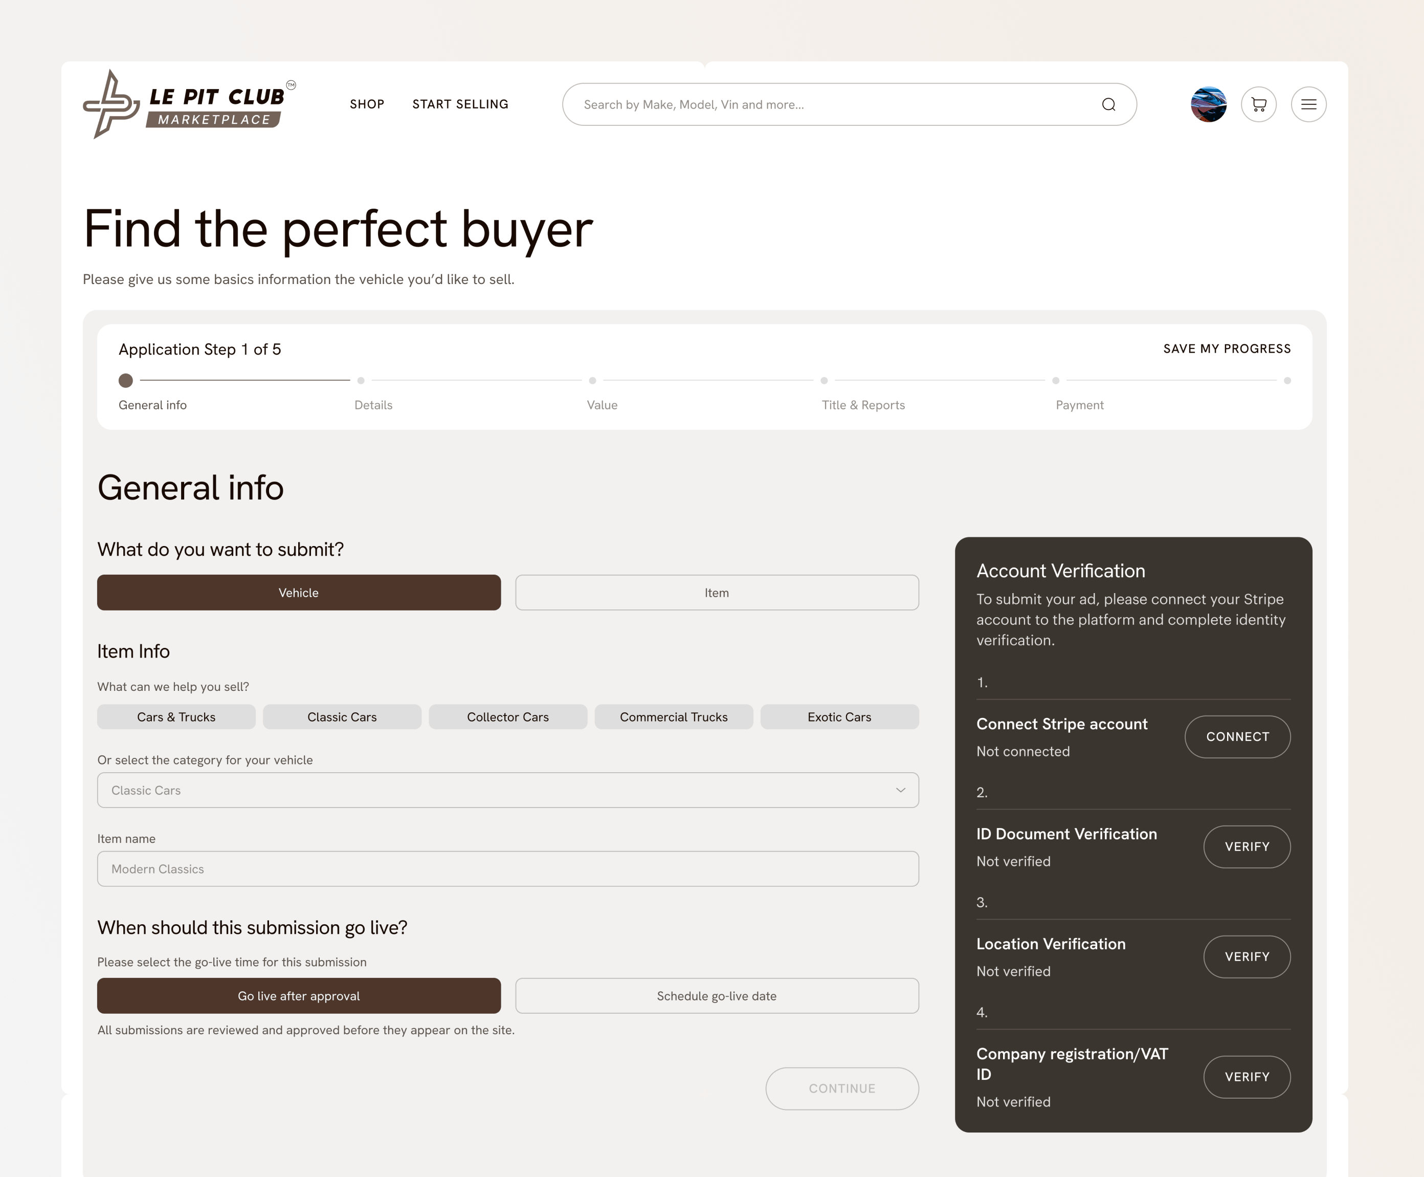
Task: Choose the Collector Cars category chip
Action: pos(507,716)
